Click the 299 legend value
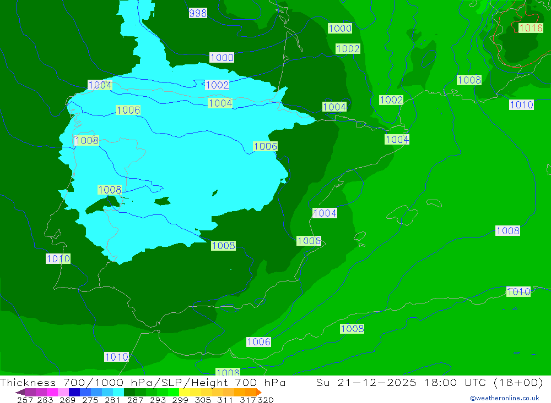Viewport: 551px width, 403px height. point(180,400)
